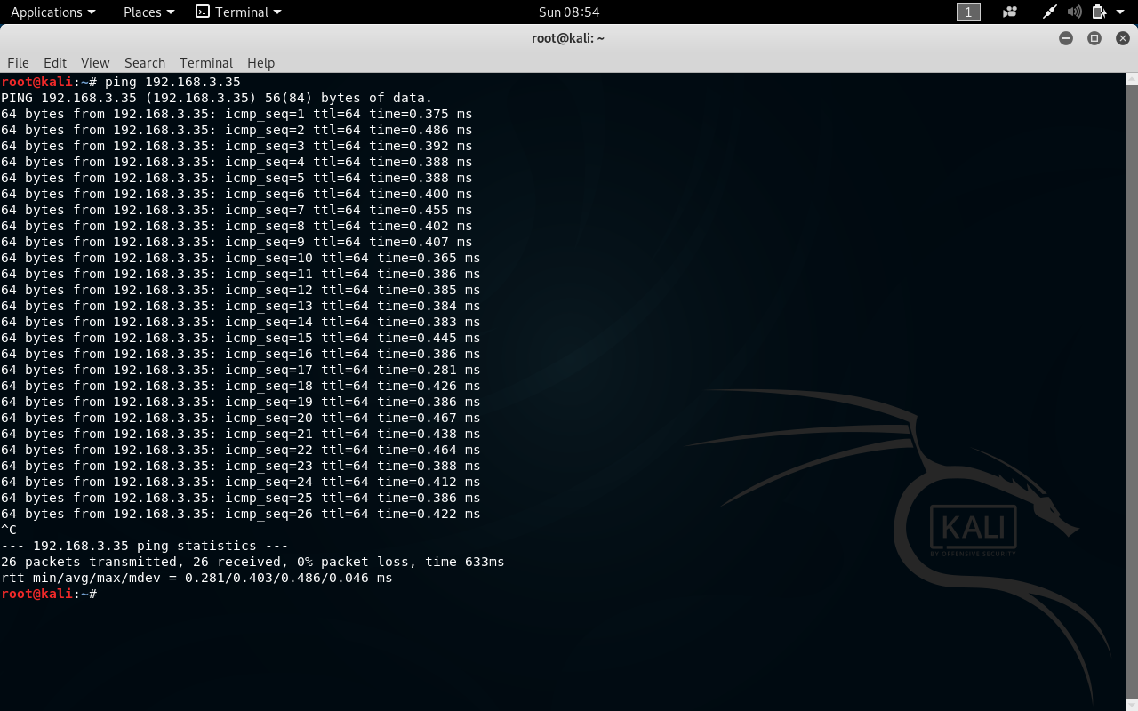
Task: Click the icmp_seq=26 time=0.422 ms line
Action: pyautogui.click(x=241, y=514)
